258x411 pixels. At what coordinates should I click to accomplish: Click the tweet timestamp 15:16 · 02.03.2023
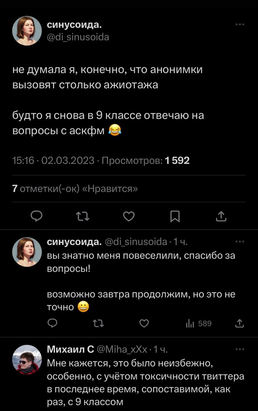click(53, 160)
